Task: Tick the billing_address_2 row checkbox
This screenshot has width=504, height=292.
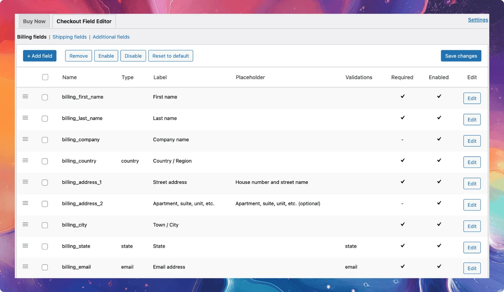Action: click(45, 204)
